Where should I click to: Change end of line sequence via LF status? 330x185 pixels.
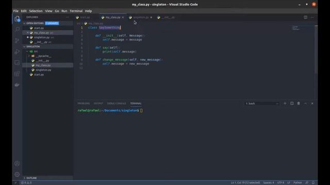(x=289, y=183)
